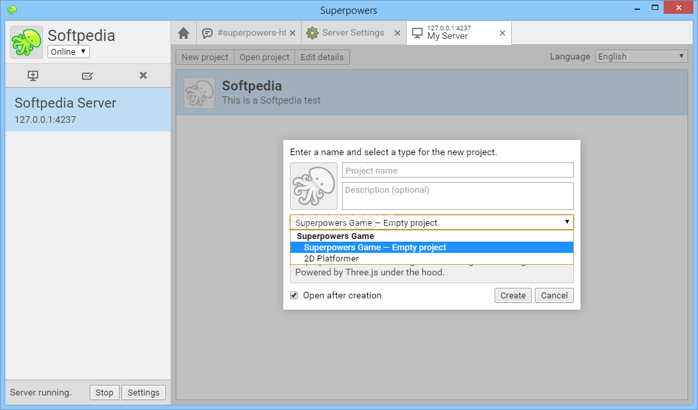This screenshot has height=410, width=698.
Task: Open the Language English dropdown
Action: [641, 57]
